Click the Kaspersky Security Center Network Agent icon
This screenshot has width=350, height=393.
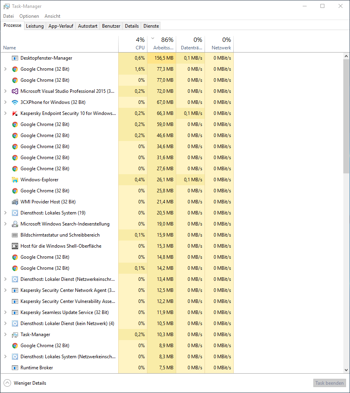15,290
